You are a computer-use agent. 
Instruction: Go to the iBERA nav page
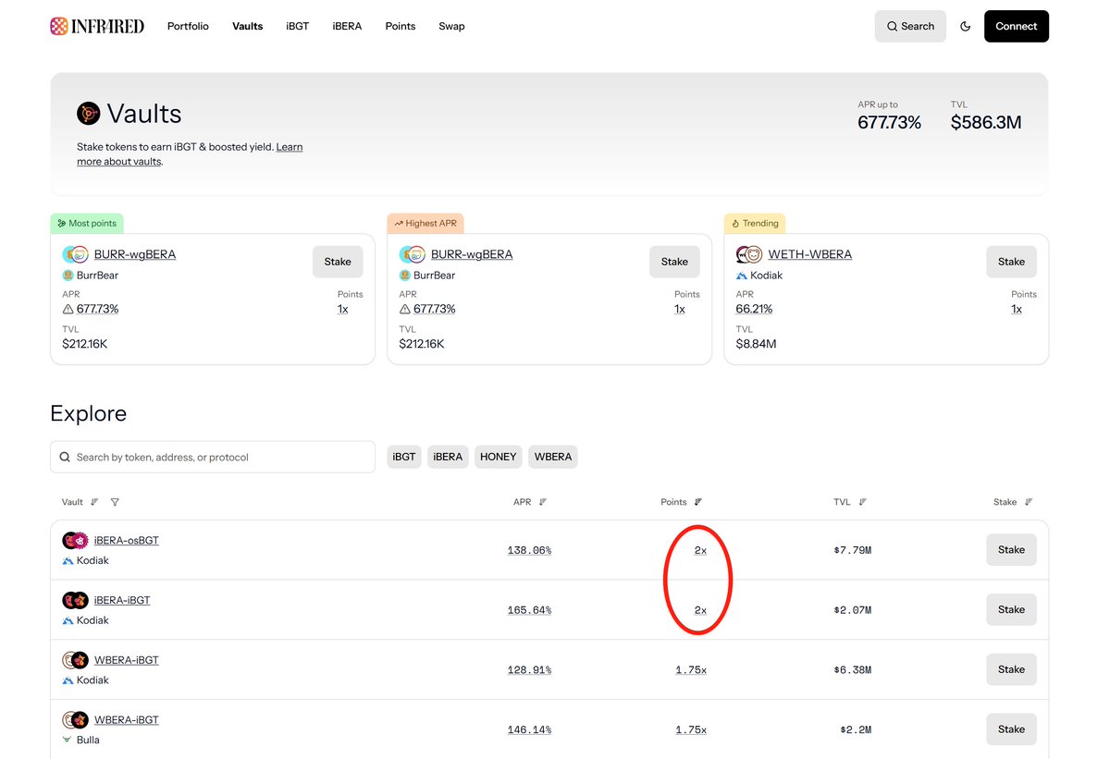347,26
